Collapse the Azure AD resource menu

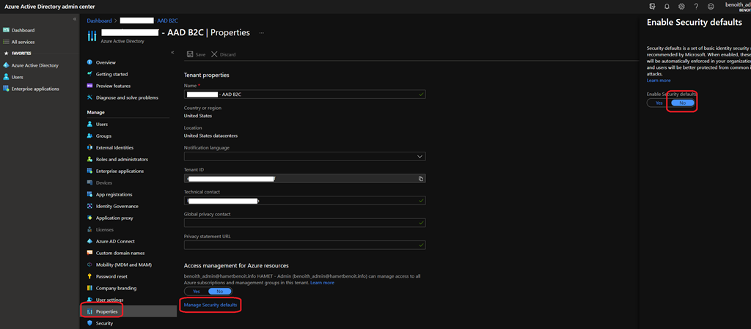[172, 53]
